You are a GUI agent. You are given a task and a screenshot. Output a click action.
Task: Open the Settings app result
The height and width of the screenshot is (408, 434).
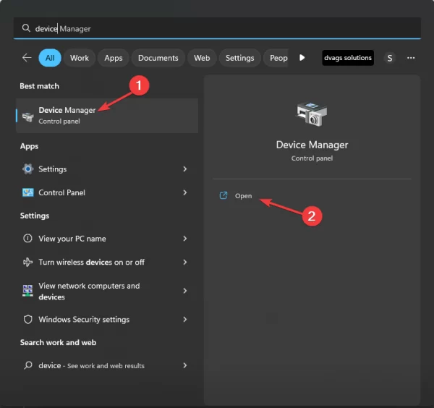pyautogui.click(x=107, y=169)
